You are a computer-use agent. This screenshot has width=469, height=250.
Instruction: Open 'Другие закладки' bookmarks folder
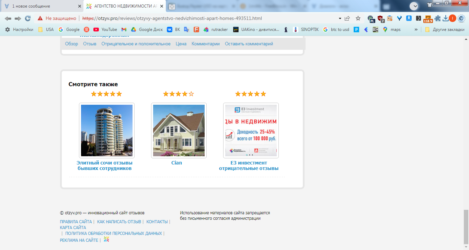444,30
